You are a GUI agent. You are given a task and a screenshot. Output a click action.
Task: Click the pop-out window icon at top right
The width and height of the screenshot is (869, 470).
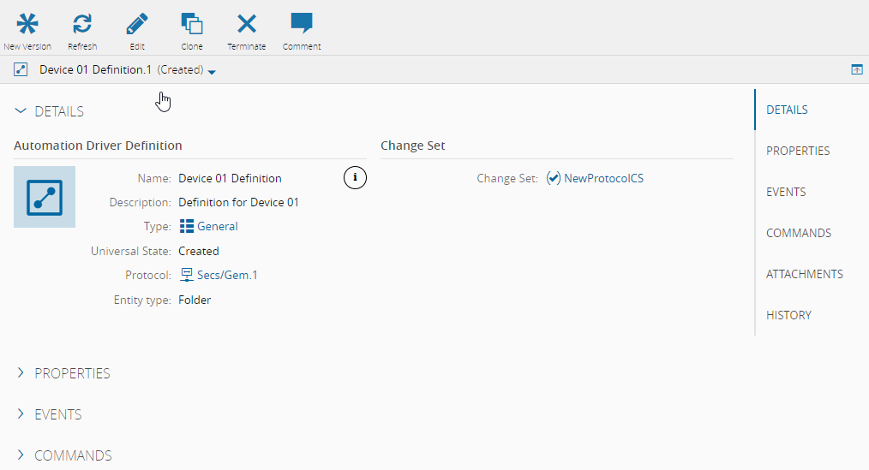[x=857, y=69]
